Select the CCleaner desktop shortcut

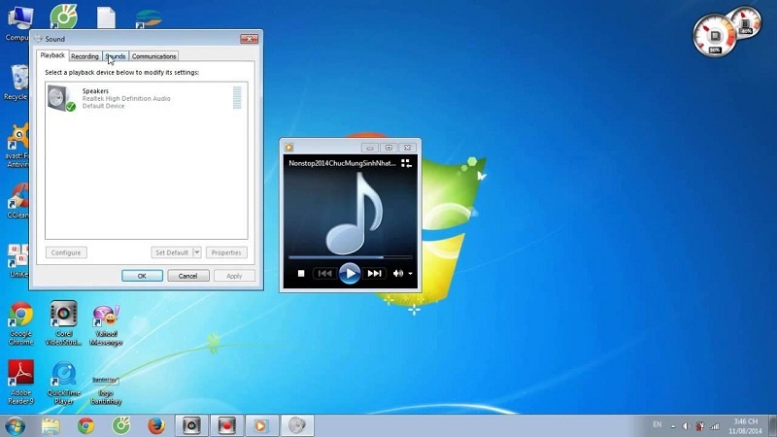pos(17,201)
